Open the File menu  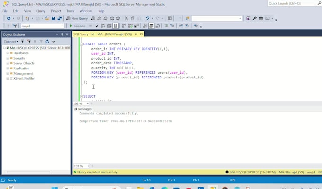click(5, 11)
